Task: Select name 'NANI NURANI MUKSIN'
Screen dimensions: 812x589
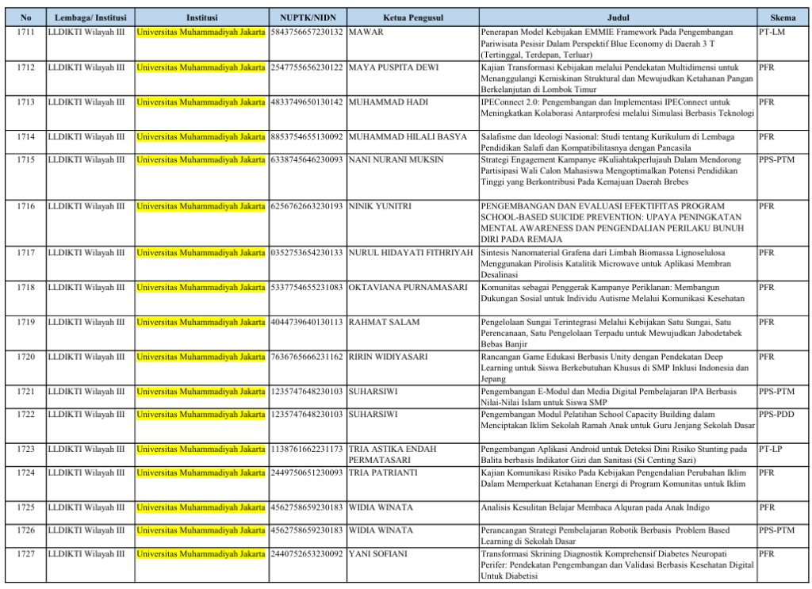Action: tap(396, 159)
